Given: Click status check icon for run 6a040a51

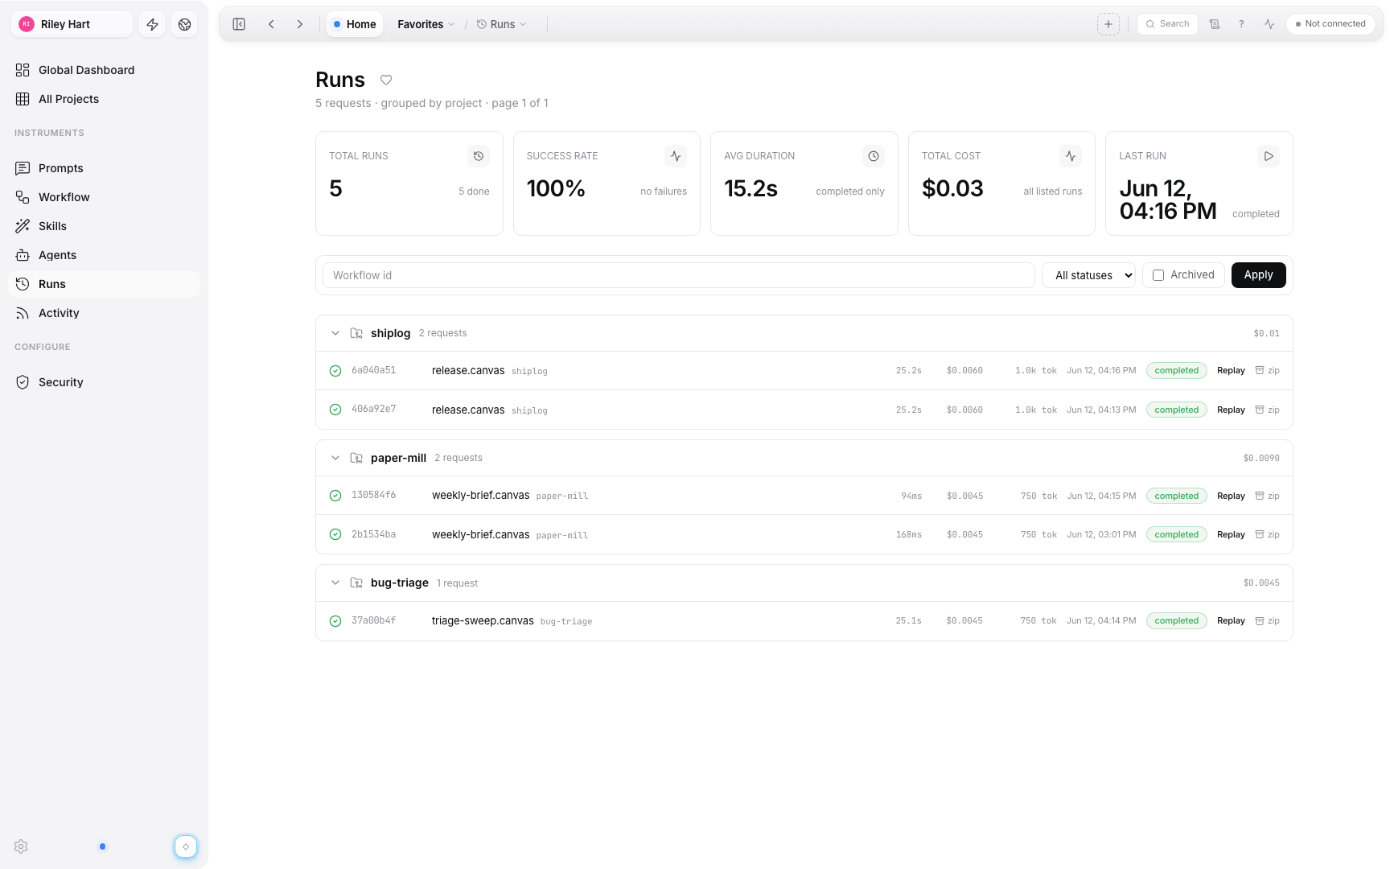Looking at the screenshot, I should (335, 371).
